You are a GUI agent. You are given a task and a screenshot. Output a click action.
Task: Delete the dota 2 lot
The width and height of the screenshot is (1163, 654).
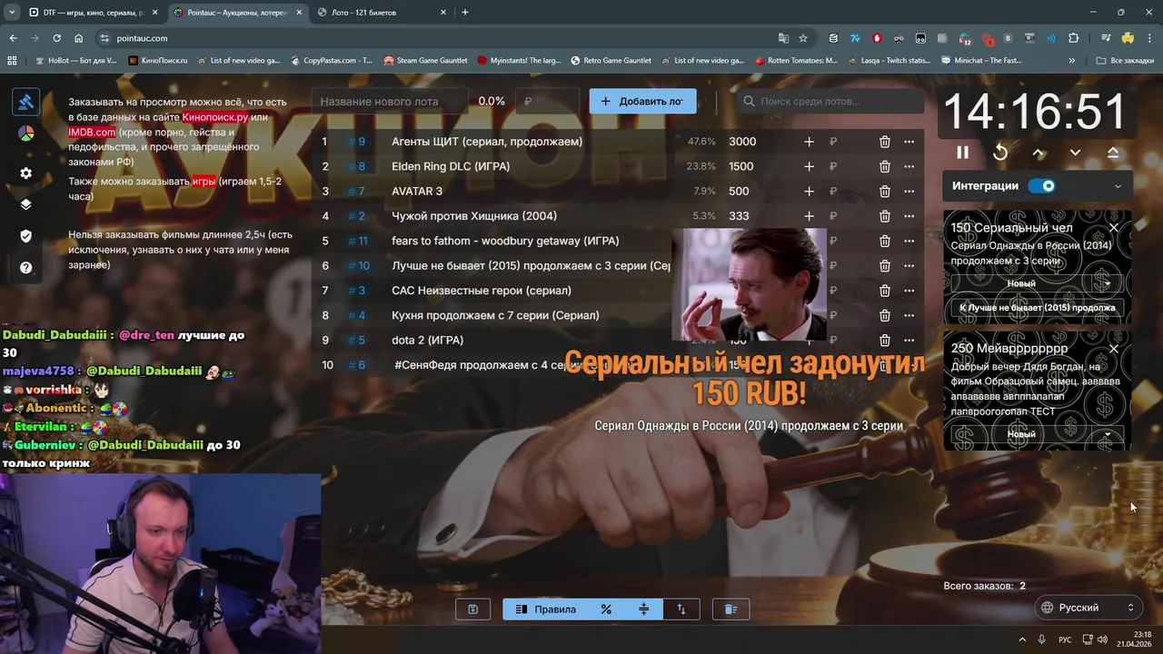pos(884,341)
